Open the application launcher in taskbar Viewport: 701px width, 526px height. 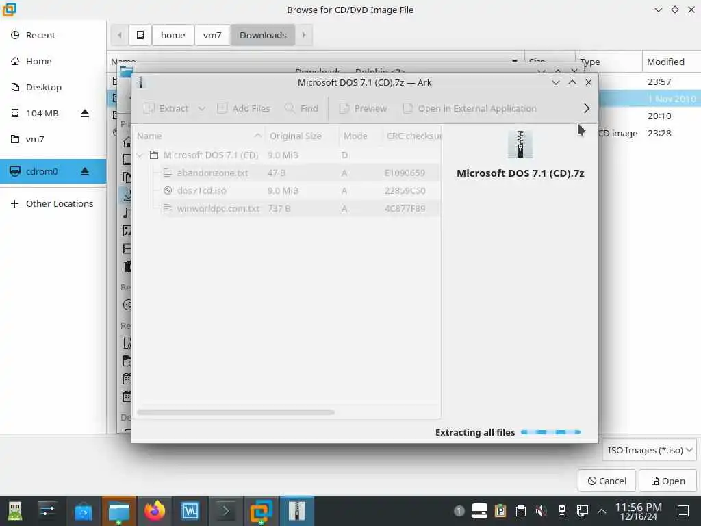coord(15,511)
